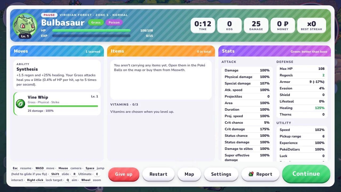Click the Items panel header
Viewport: 341px width, 192px height.
161,51
